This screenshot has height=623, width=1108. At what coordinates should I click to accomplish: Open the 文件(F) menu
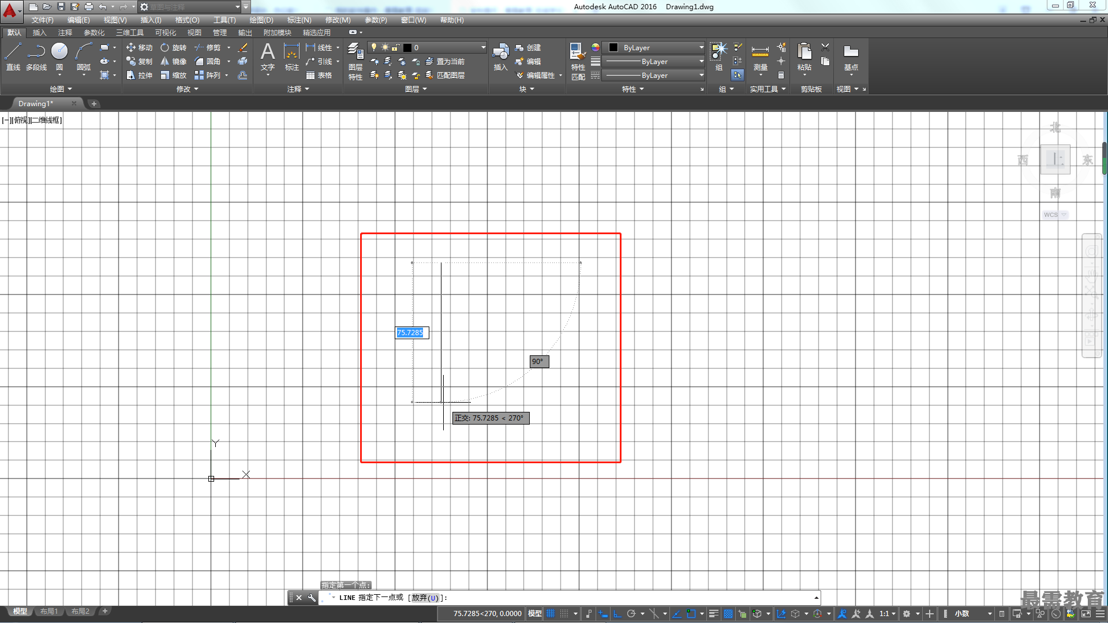tap(42, 20)
